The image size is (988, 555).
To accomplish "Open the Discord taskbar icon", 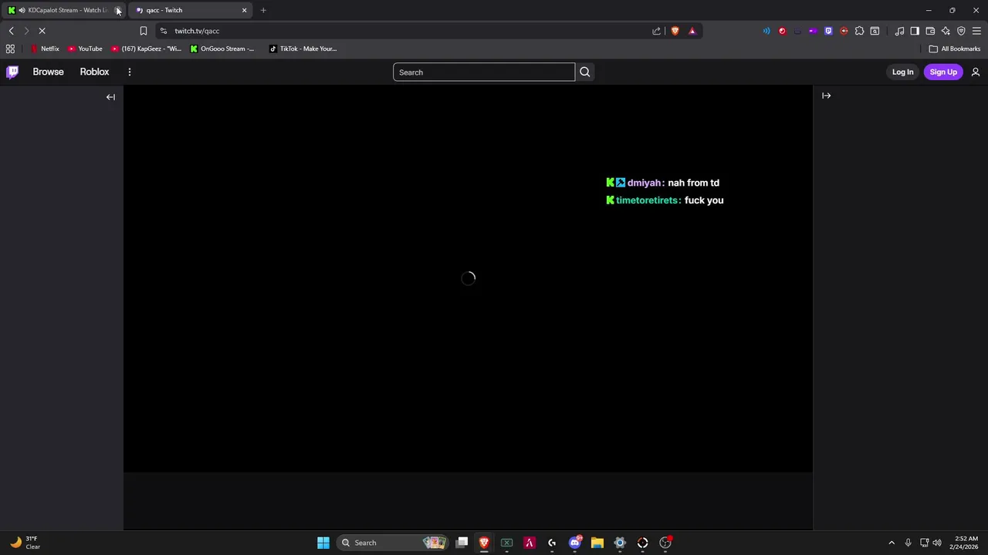I will (574, 543).
